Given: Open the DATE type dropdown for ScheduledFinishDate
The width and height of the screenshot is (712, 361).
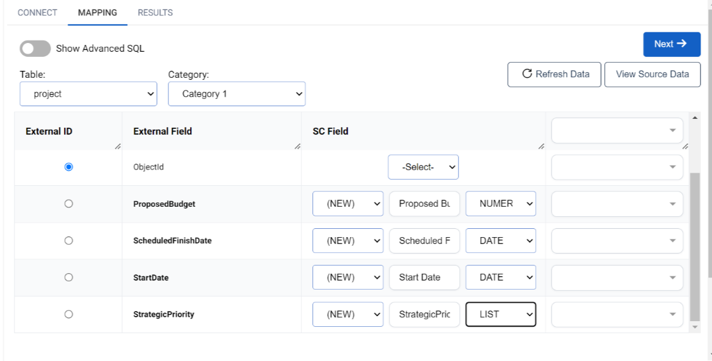Looking at the screenshot, I should [x=501, y=240].
